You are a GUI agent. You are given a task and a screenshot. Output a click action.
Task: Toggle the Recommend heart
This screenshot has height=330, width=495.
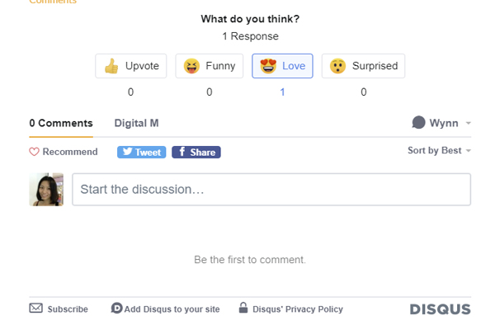point(35,152)
